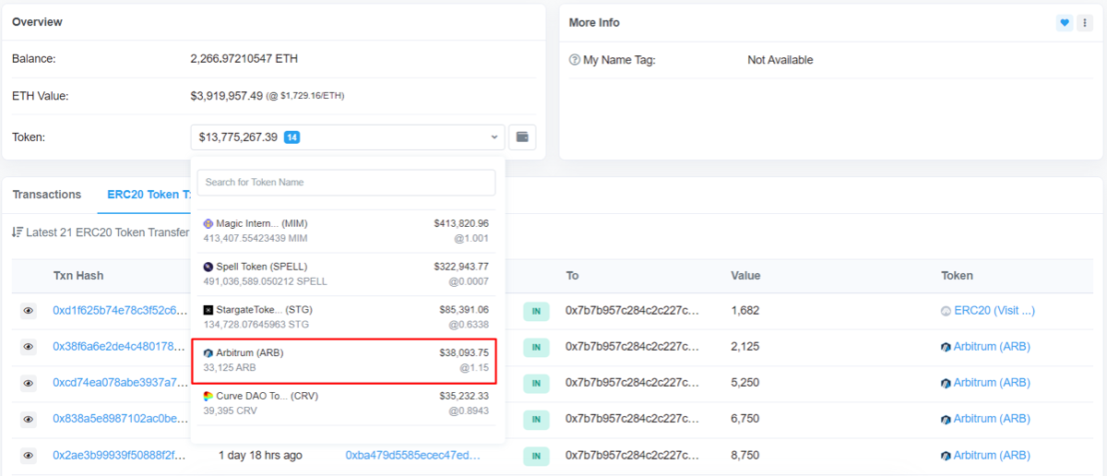The height and width of the screenshot is (476, 1107).
Task: Select the Arbitrum (ARB) token entry
Action: (x=346, y=361)
